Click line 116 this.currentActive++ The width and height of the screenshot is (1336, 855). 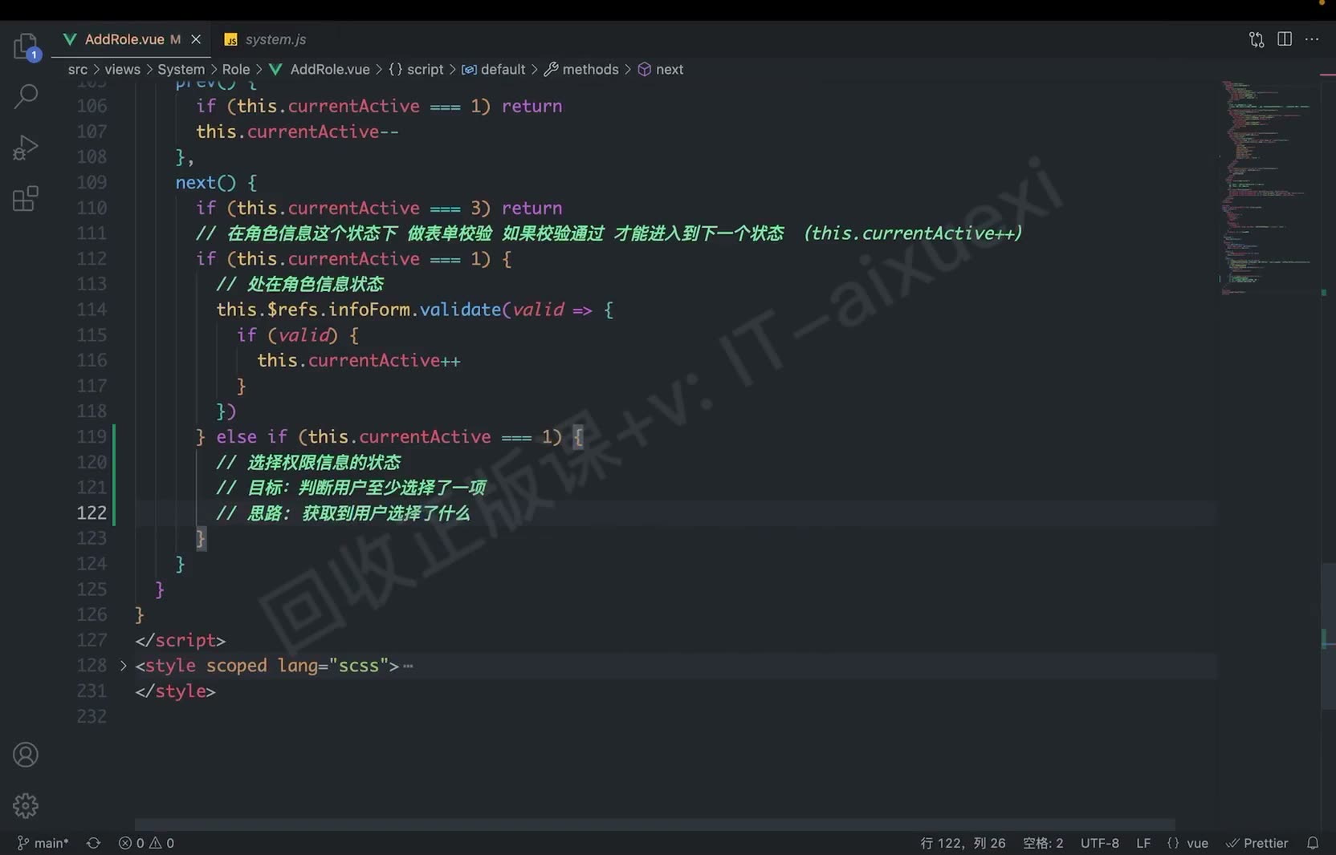[358, 360]
